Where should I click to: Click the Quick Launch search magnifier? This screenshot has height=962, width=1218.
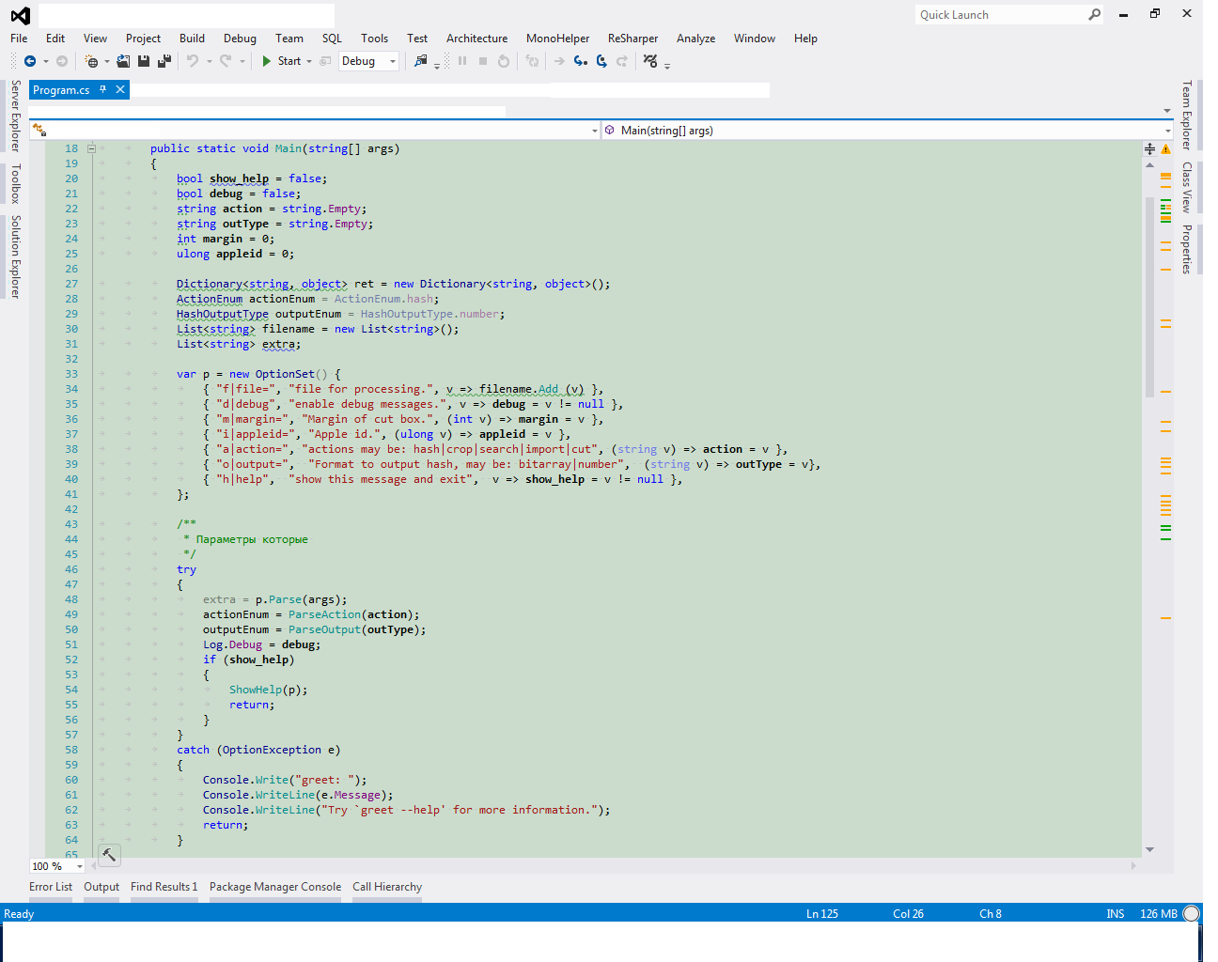coord(1094,14)
